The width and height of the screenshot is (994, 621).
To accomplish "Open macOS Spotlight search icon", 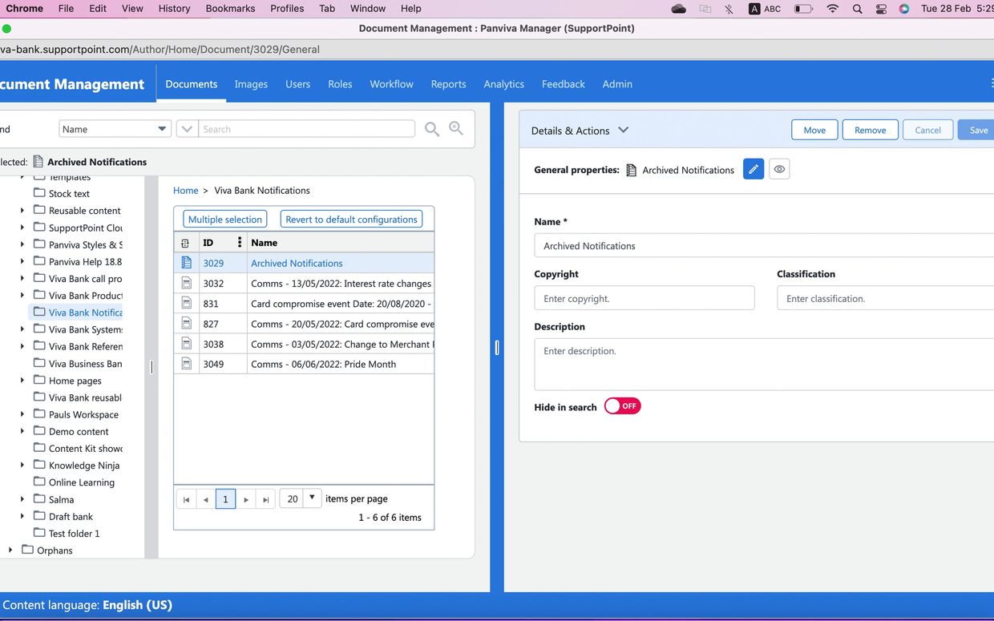I will pos(857,9).
